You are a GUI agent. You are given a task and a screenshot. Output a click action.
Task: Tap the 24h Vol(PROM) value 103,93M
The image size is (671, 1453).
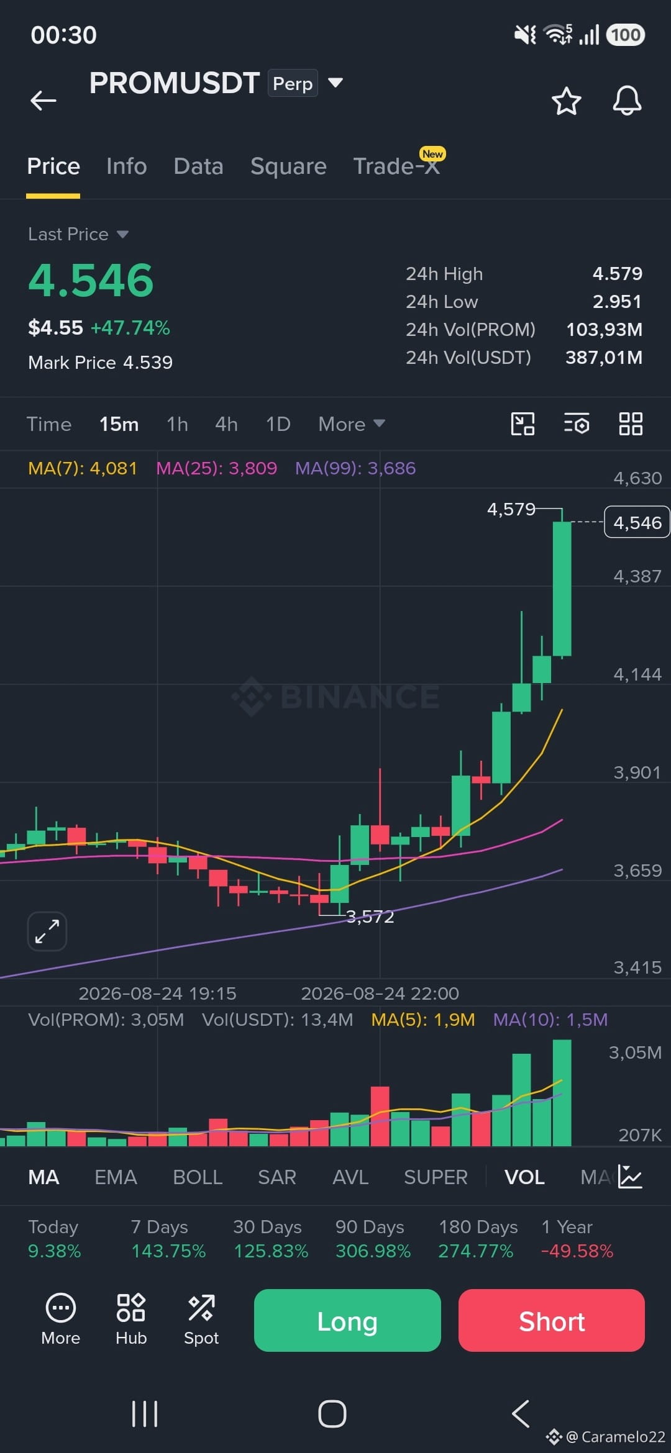[604, 330]
